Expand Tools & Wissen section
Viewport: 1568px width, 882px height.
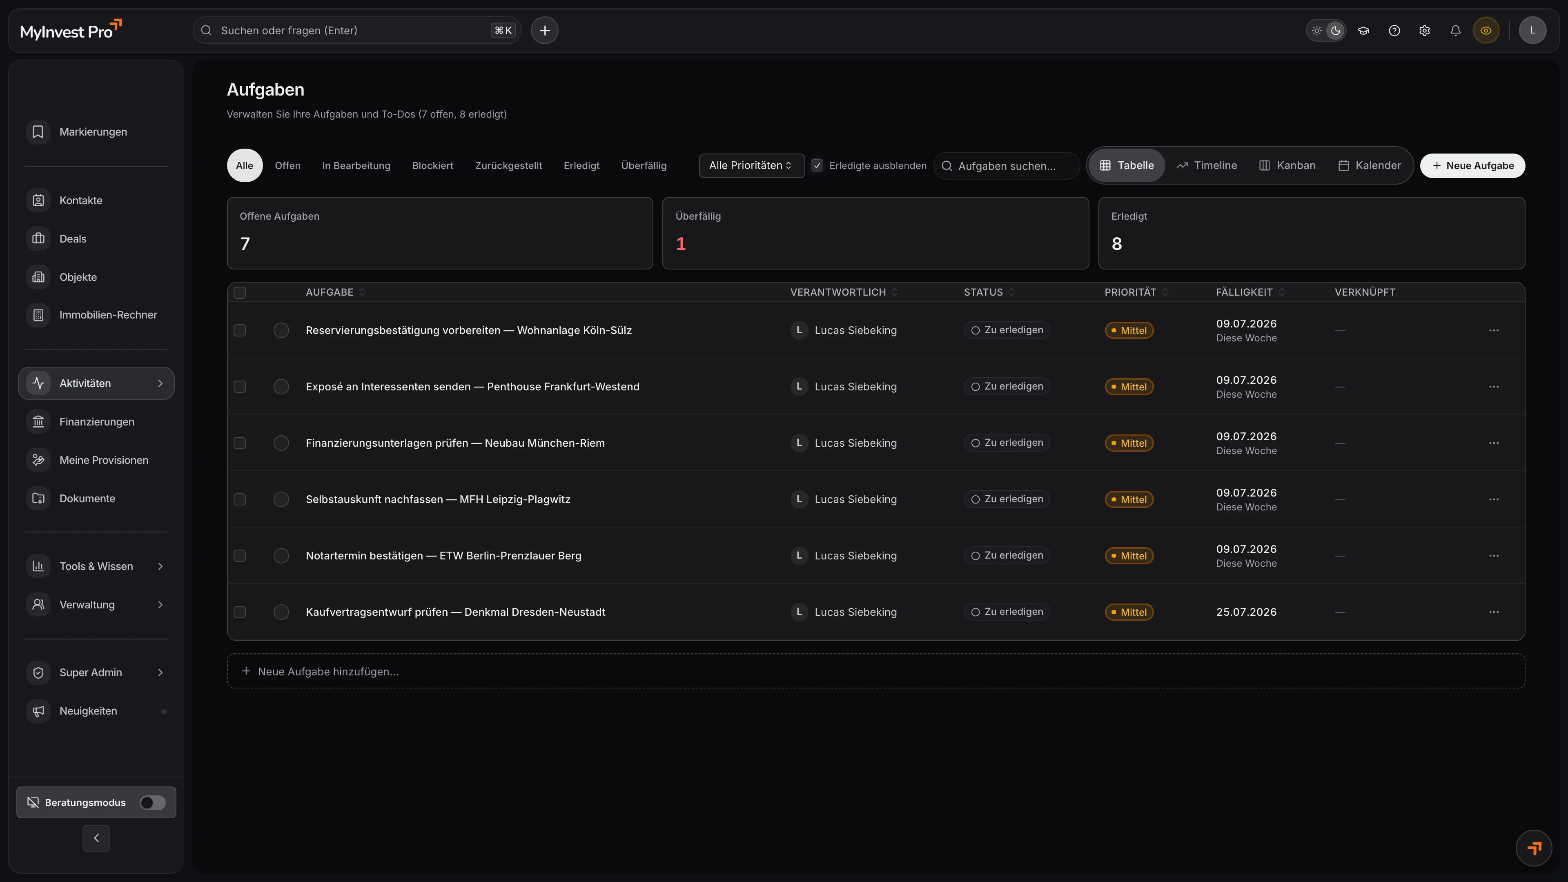tap(96, 567)
